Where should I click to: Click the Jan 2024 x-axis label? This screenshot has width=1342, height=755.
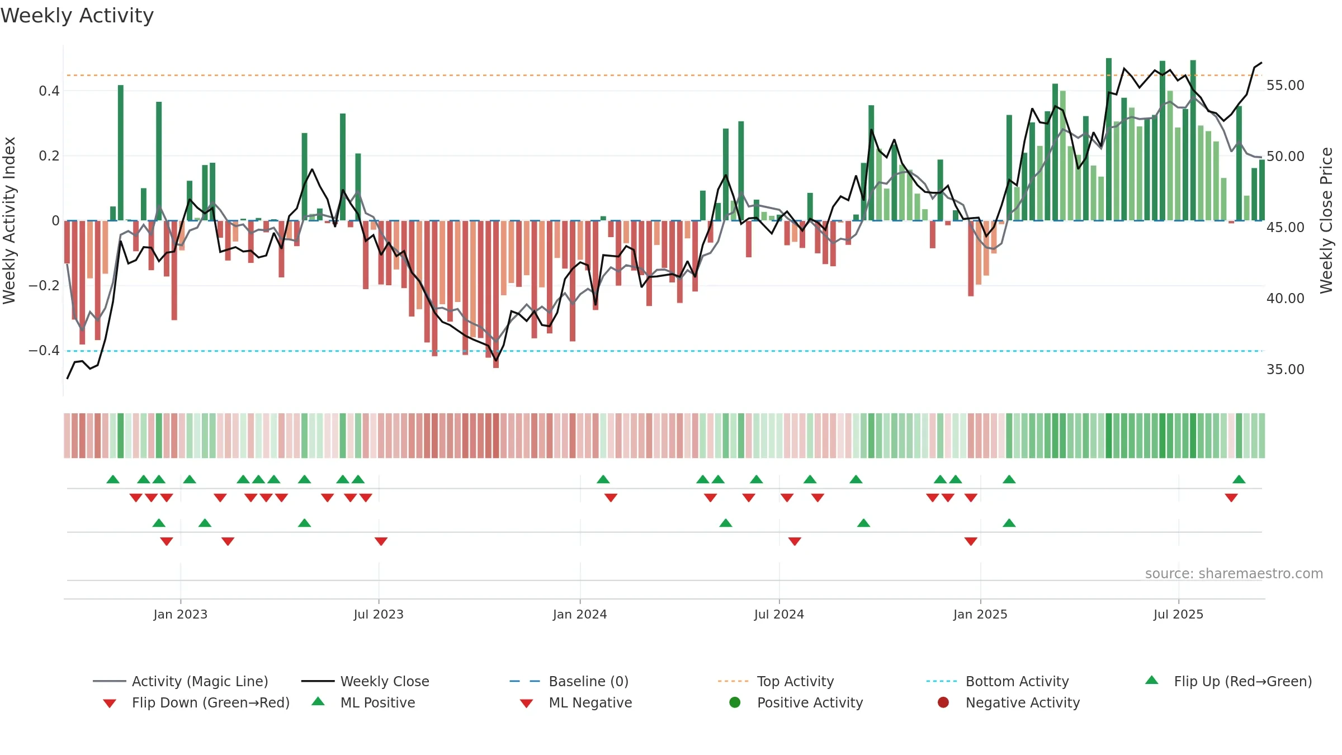click(x=580, y=614)
